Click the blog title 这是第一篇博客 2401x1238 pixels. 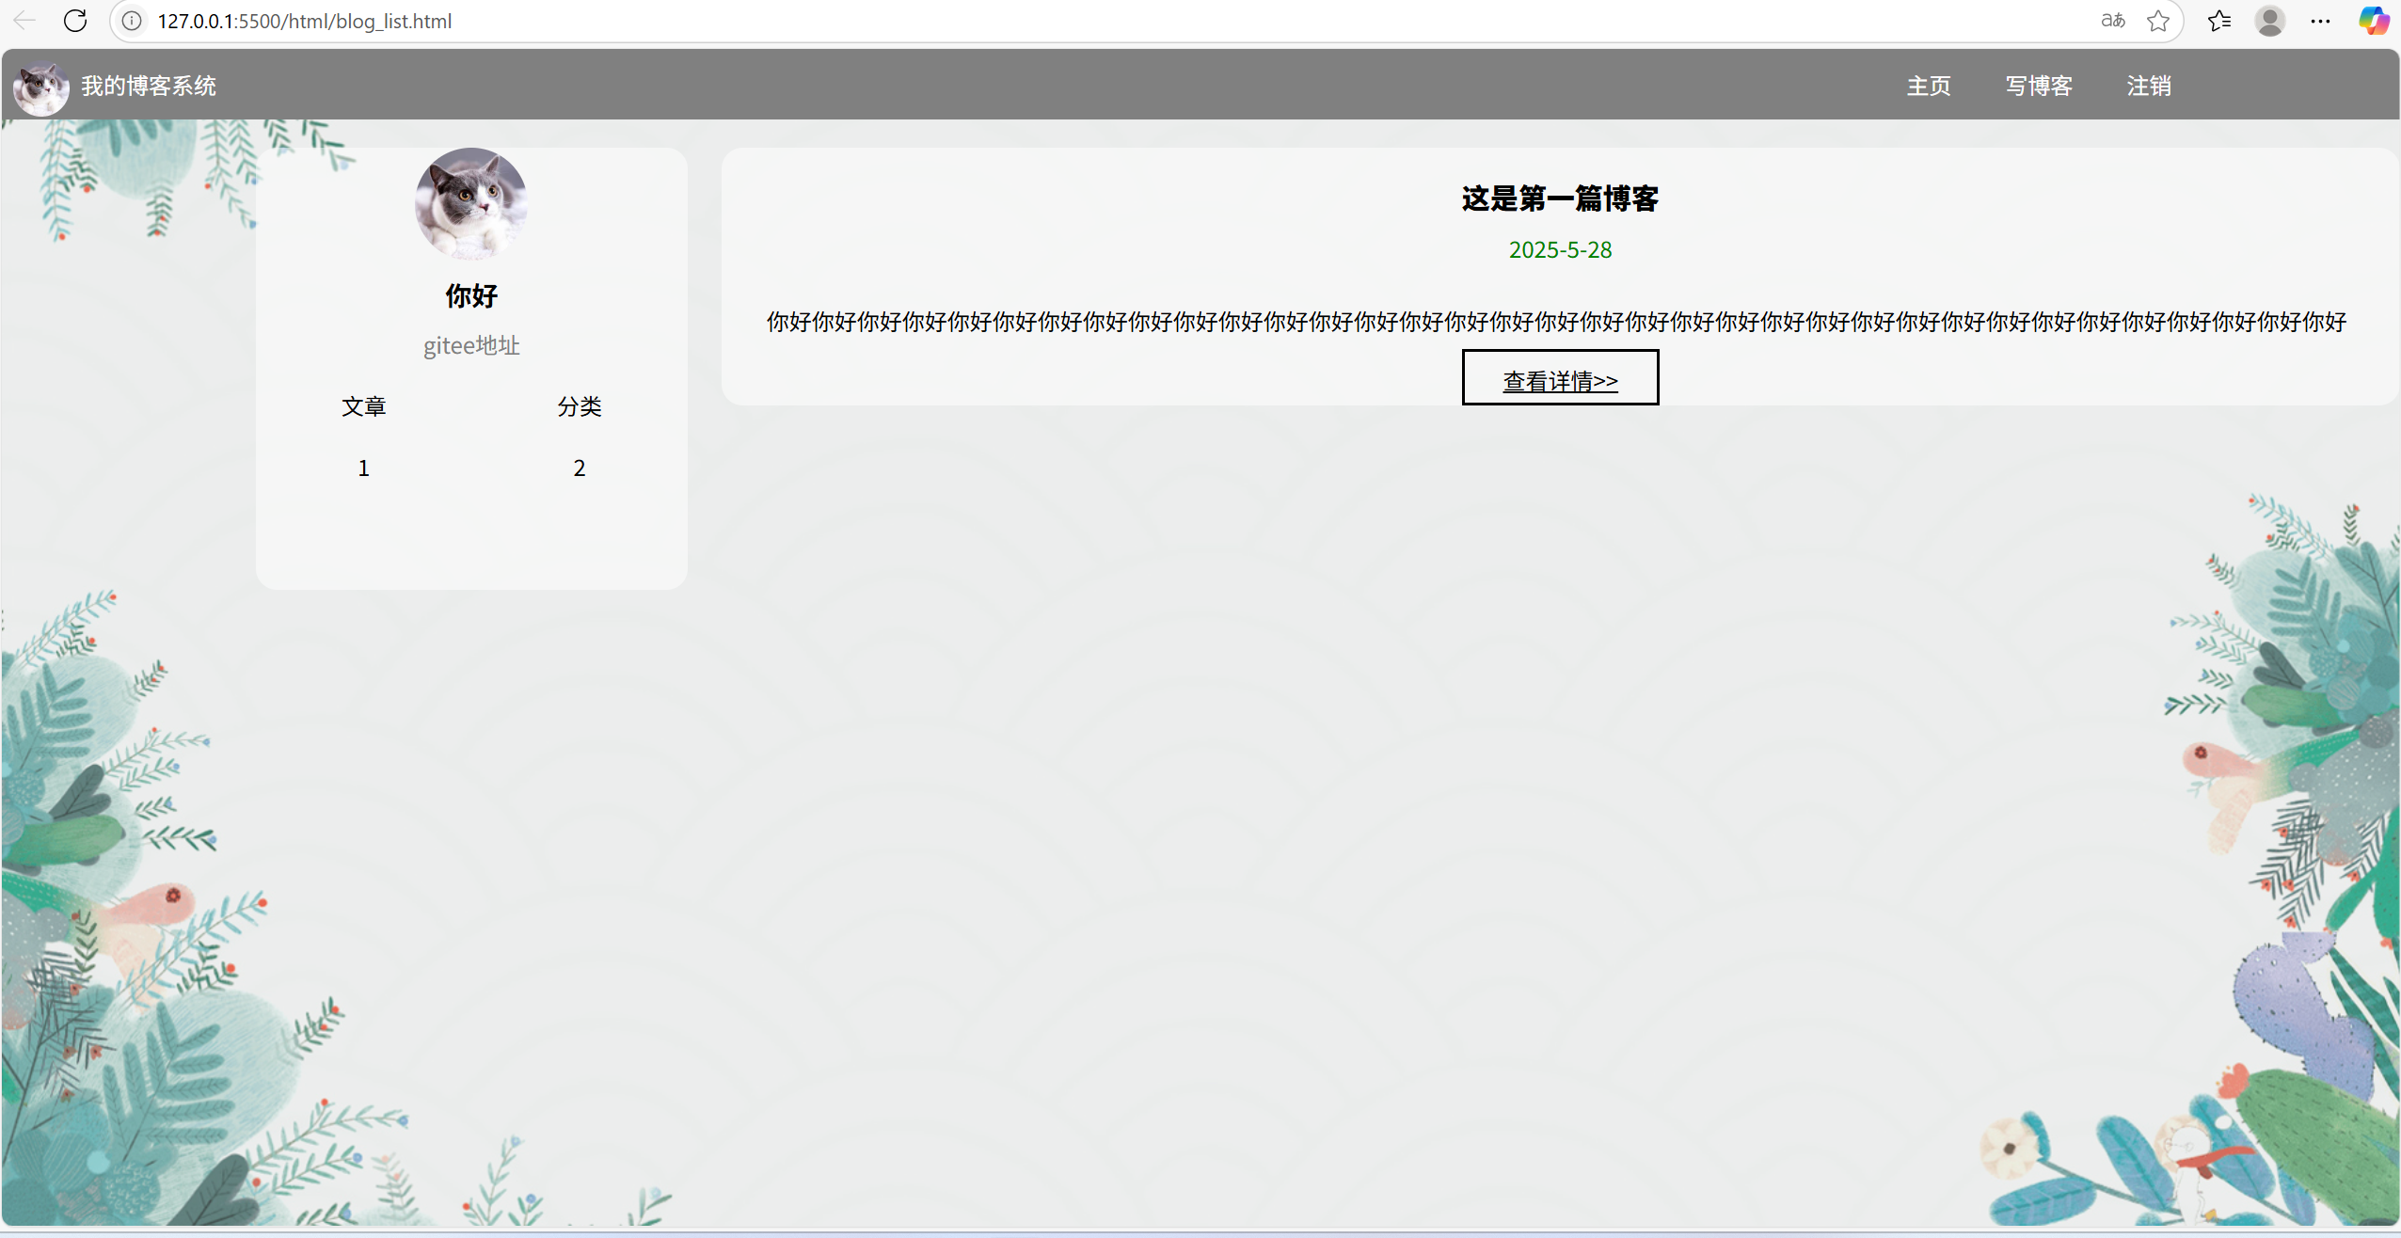pyautogui.click(x=1559, y=198)
